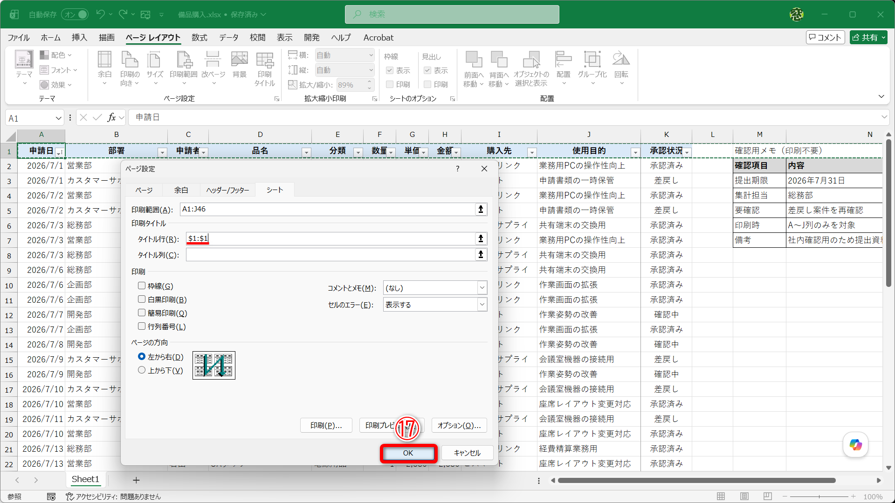Open the Comments (コメント) button
The height and width of the screenshot is (503, 895).
point(826,37)
